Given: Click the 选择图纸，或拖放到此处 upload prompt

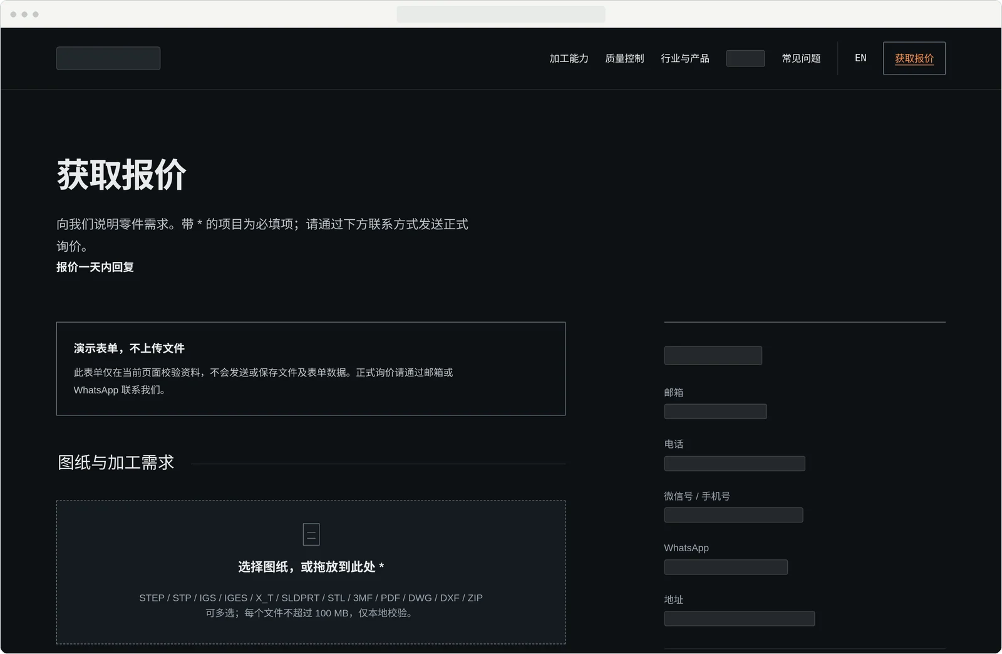Looking at the screenshot, I should [x=311, y=567].
